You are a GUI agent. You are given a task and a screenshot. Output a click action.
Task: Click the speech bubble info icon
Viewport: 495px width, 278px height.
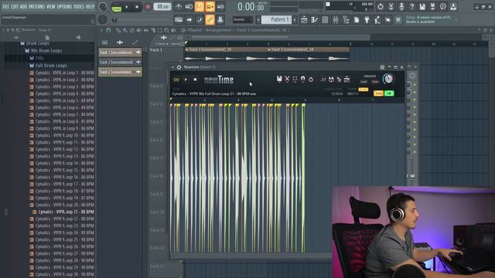[443, 7]
